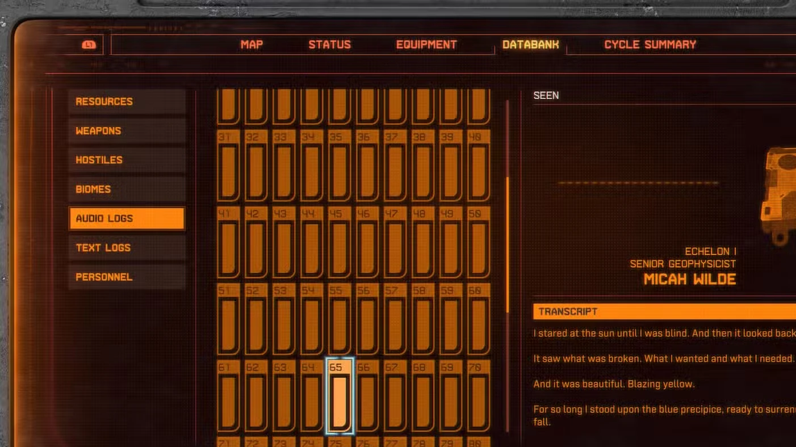Select audio log 63

[283, 395]
